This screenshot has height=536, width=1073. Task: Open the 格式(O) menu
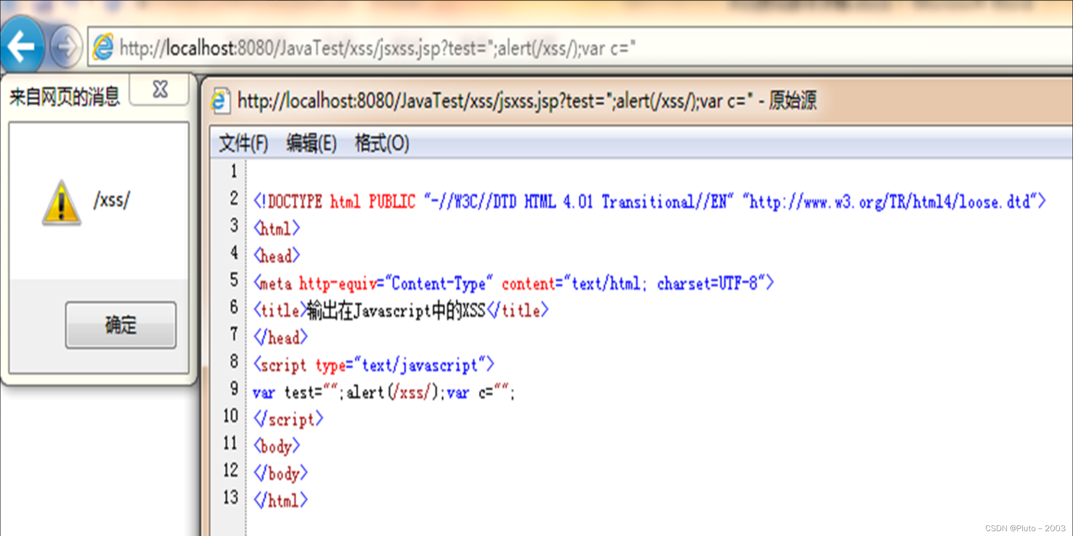382,143
